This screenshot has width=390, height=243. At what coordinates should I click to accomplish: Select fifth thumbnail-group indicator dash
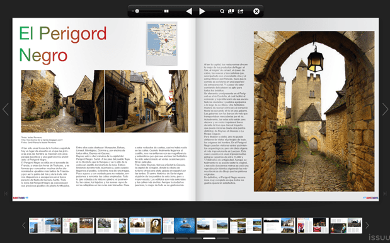tap(222, 239)
